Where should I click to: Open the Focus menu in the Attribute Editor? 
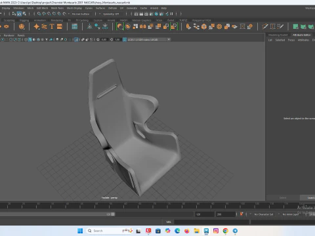coord(291,40)
